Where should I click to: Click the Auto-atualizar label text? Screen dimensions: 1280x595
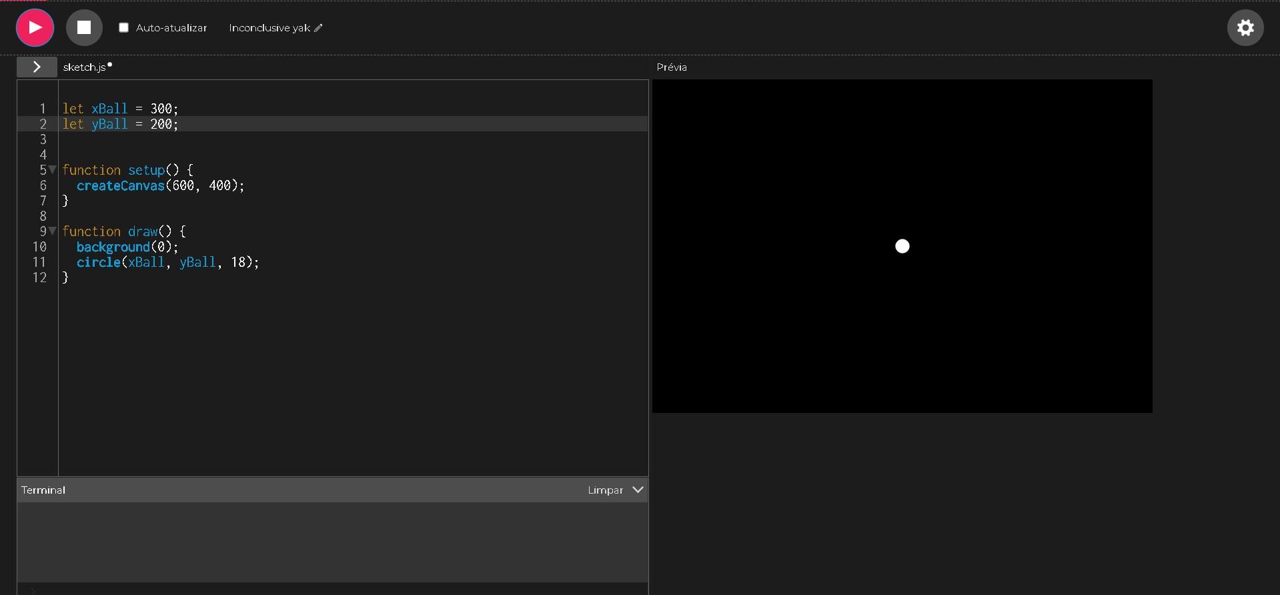(171, 28)
